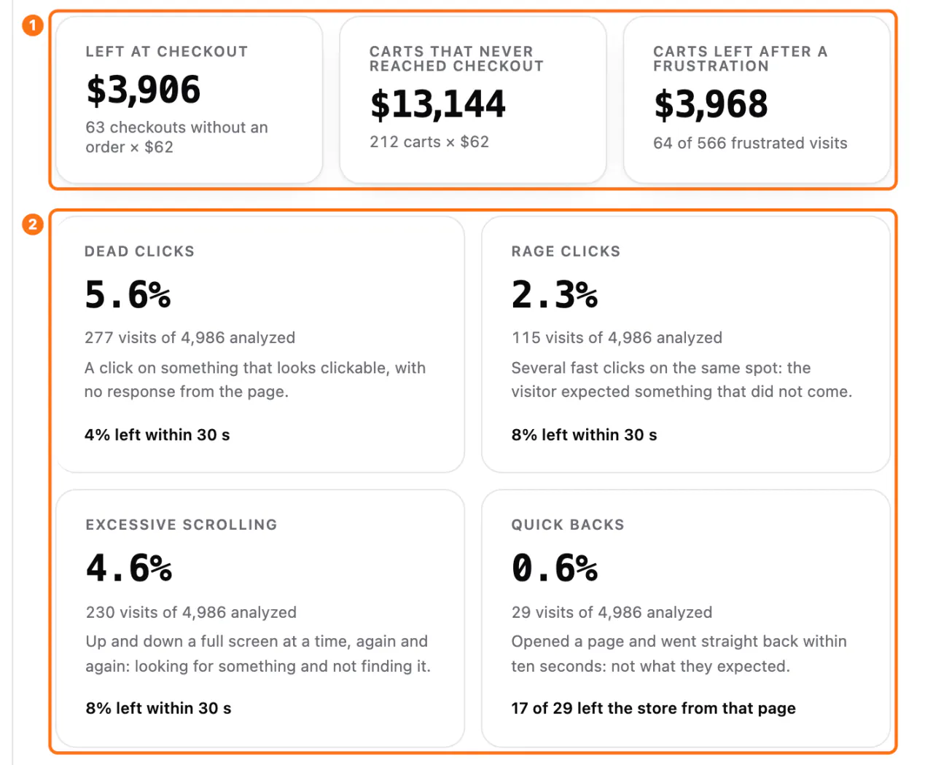Viewport: 933px width, 765px height.
Task: Click the $3,968 frustration carts amount
Action: (711, 104)
